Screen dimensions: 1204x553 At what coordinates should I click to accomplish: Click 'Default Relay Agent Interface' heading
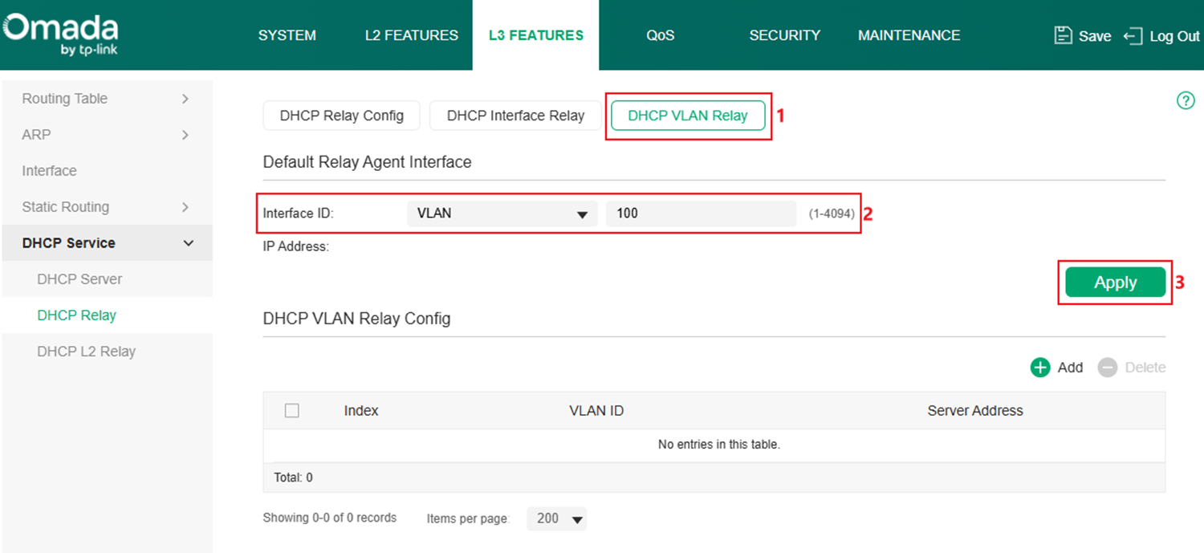[368, 162]
